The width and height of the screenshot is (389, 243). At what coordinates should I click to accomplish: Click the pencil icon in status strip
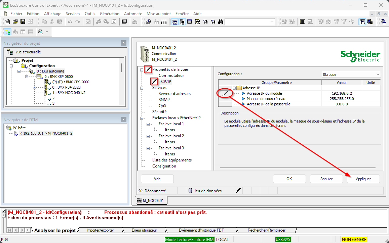(238, 191)
